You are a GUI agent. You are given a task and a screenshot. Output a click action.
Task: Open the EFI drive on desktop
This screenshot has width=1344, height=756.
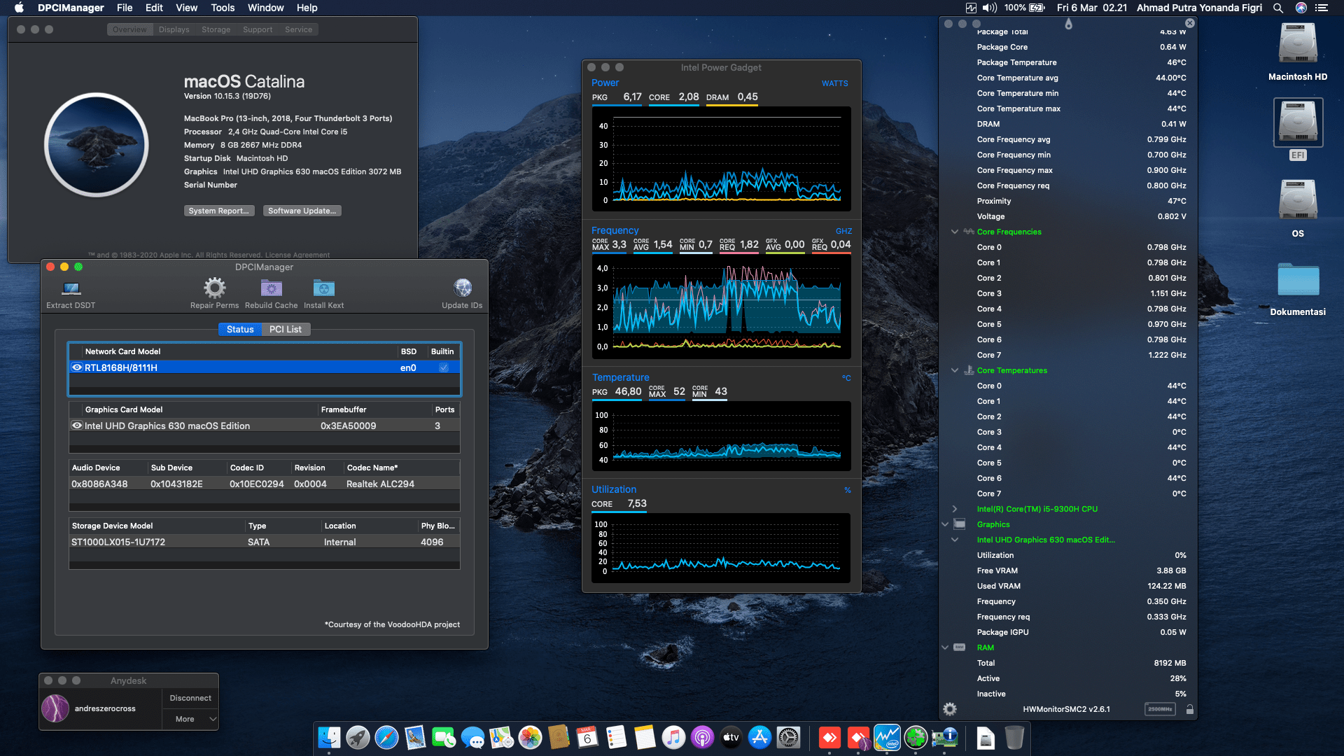point(1298,129)
